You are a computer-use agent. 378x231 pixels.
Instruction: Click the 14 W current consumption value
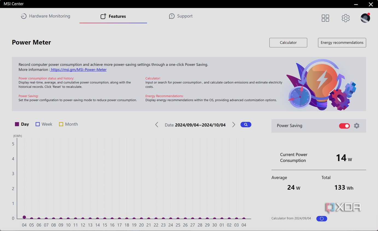click(344, 158)
